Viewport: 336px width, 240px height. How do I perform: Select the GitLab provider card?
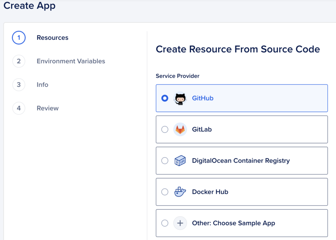tap(242, 129)
